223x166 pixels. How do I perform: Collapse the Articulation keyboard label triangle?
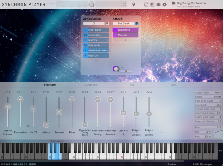(49, 141)
